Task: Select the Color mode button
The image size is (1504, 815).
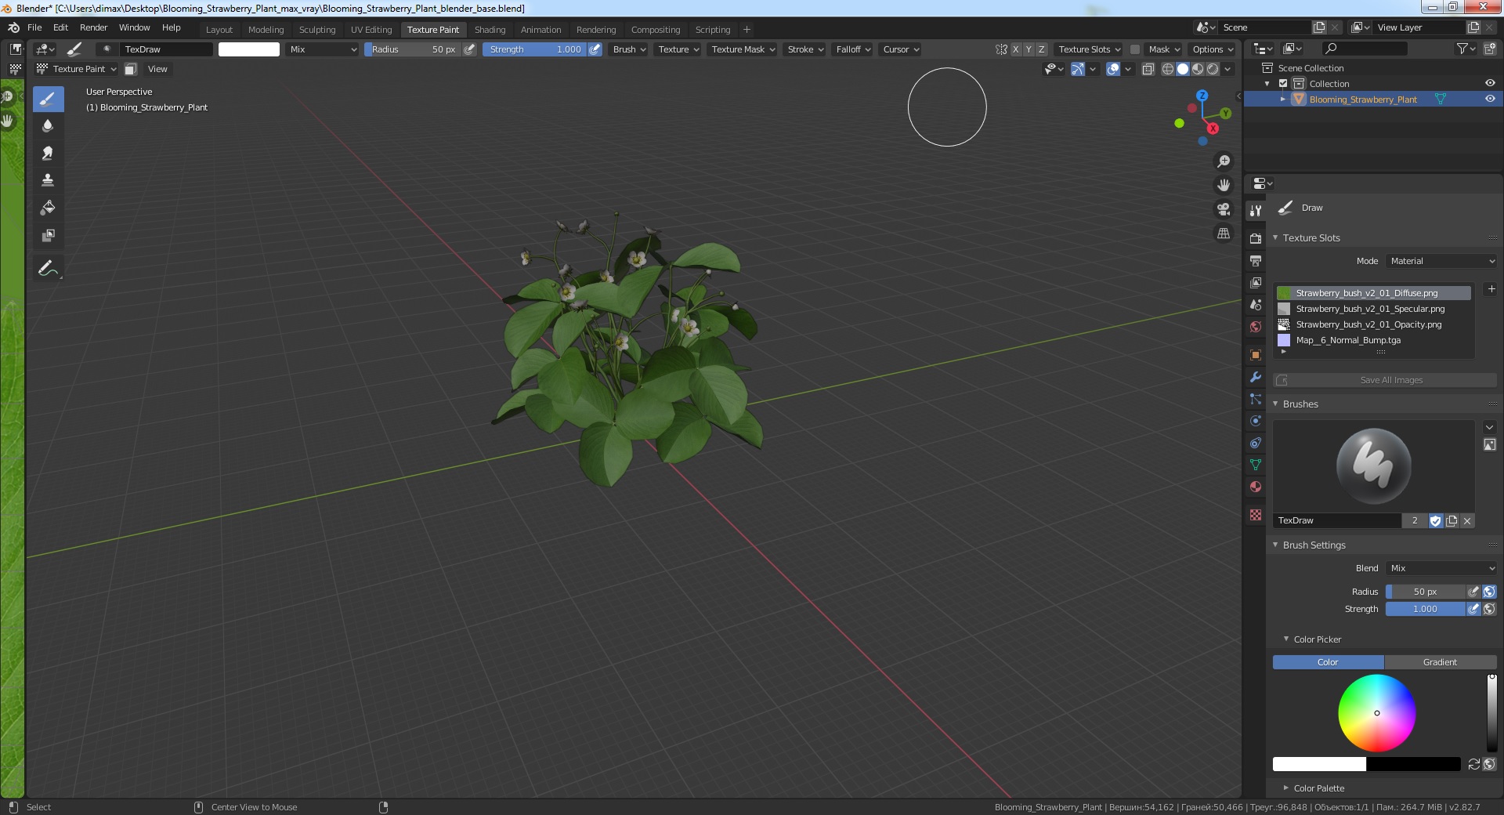Action: click(x=1329, y=662)
